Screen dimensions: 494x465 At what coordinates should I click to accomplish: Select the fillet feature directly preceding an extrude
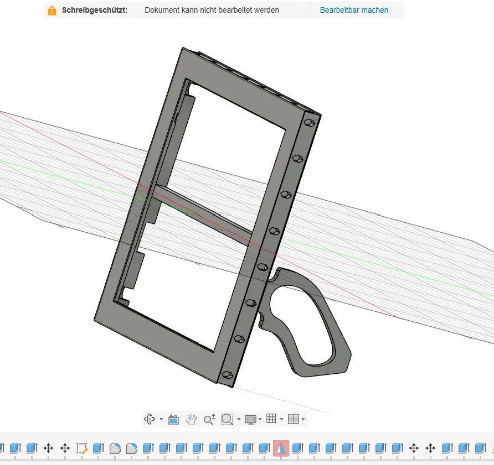click(x=131, y=448)
